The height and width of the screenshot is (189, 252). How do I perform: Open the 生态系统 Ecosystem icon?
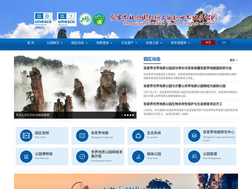tap(138, 136)
